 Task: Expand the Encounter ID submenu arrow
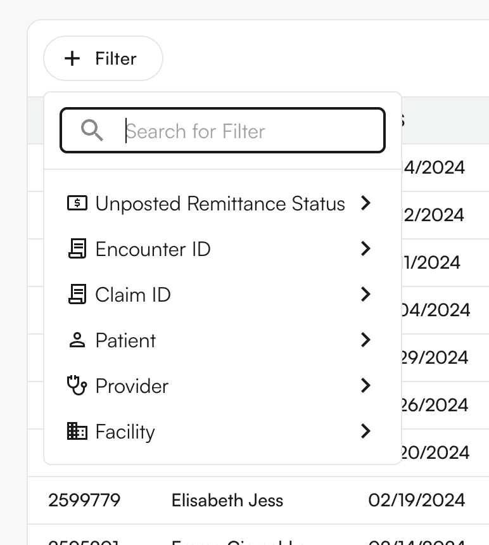(365, 249)
